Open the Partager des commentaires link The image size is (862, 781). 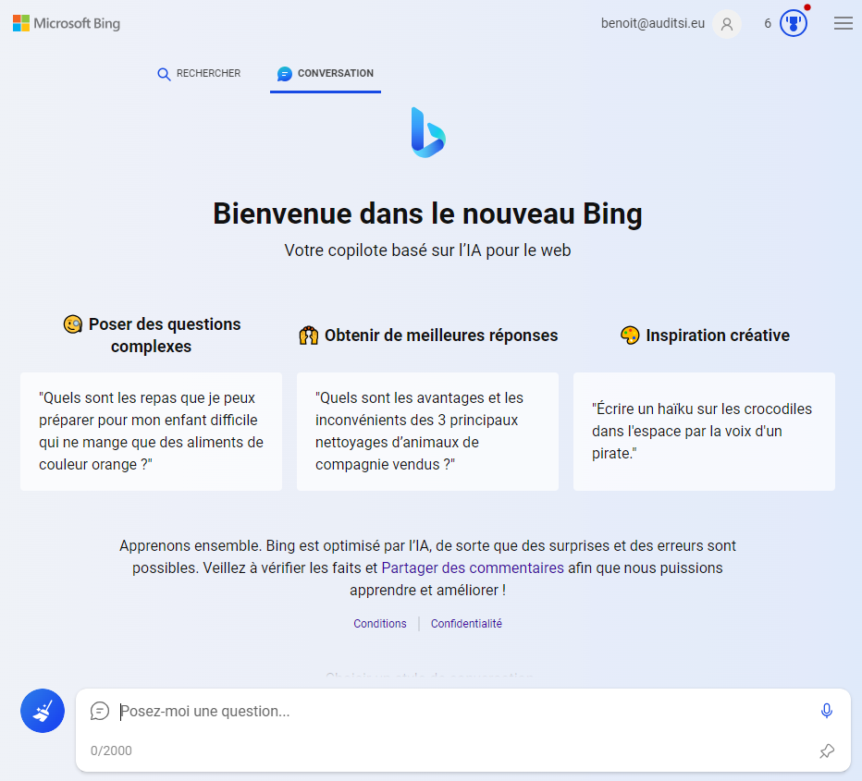[x=473, y=567]
